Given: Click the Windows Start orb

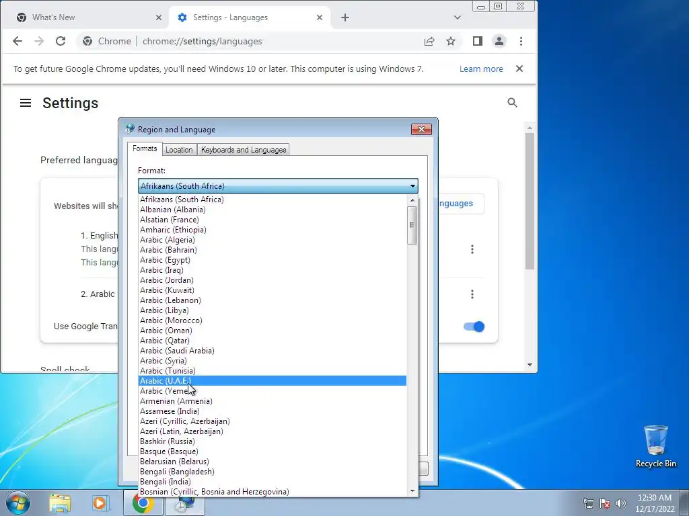Looking at the screenshot, I should click(18, 503).
